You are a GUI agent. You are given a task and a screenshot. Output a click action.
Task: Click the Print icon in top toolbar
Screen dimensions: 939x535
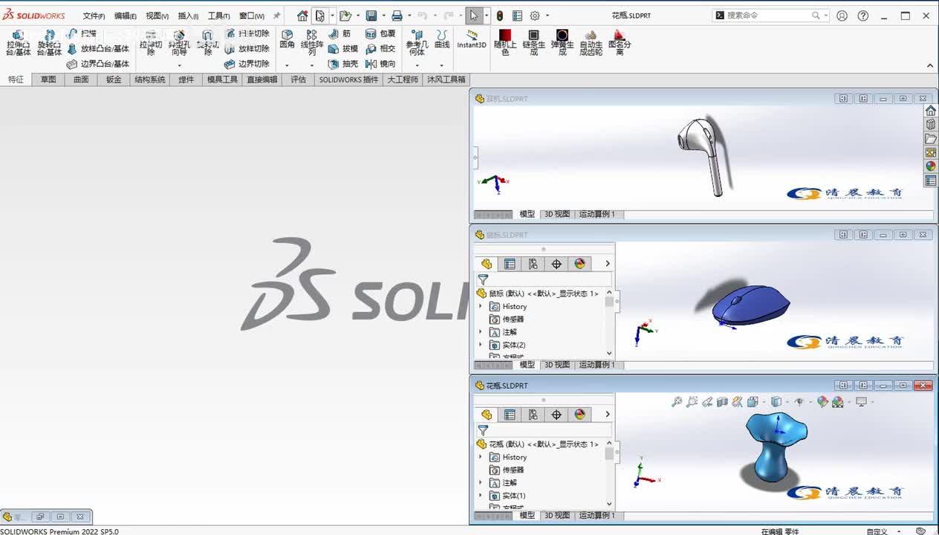point(397,16)
